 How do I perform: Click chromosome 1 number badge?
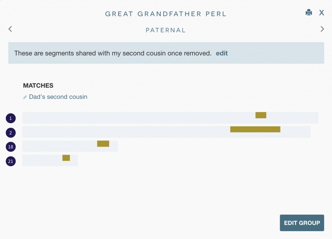[11, 118]
